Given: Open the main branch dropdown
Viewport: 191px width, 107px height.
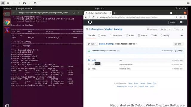Looking at the screenshot, I should pyautogui.click(x=92, y=44).
